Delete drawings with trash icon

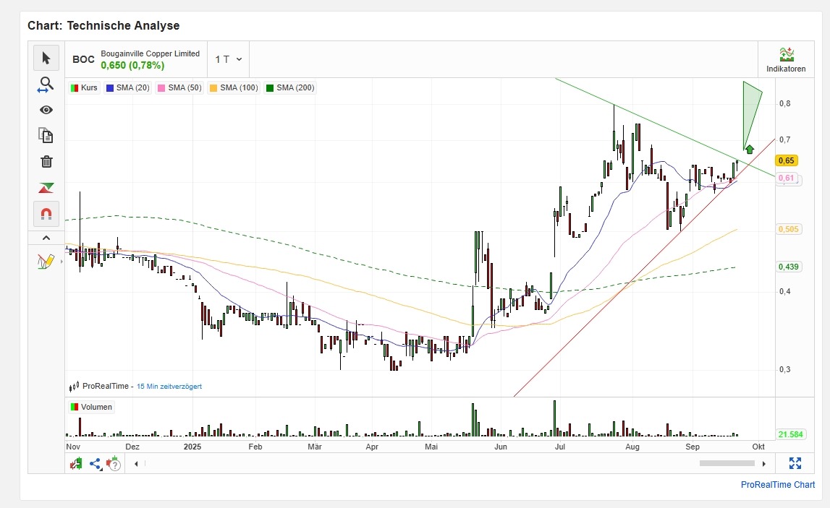46,162
